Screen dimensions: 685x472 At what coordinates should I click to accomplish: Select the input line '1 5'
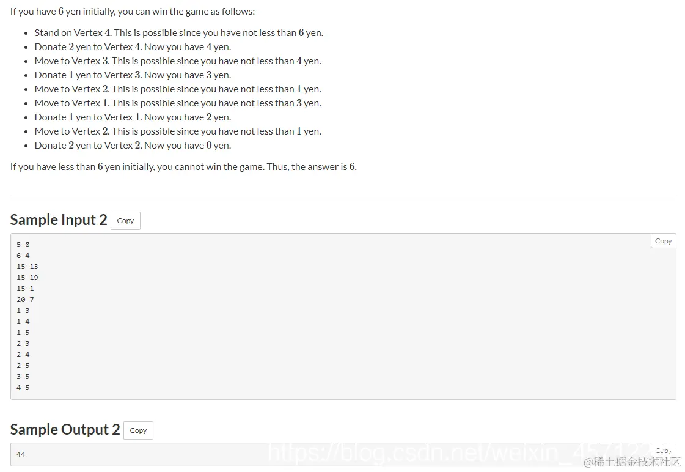point(23,333)
